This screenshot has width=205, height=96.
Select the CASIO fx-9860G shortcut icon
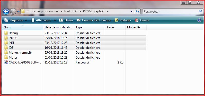tap(6, 62)
